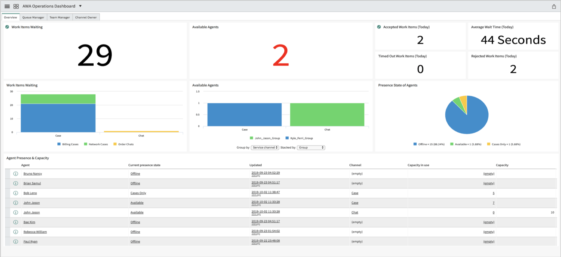Click updated timestamp 2019-09-22 23:48:08

click(x=266, y=241)
